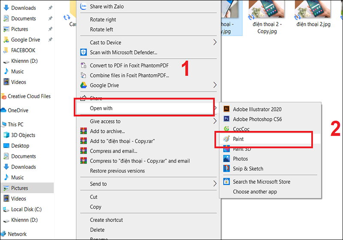343x240 pixels.
Task: Expand the Give access to submenu
Action: [215, 121]
